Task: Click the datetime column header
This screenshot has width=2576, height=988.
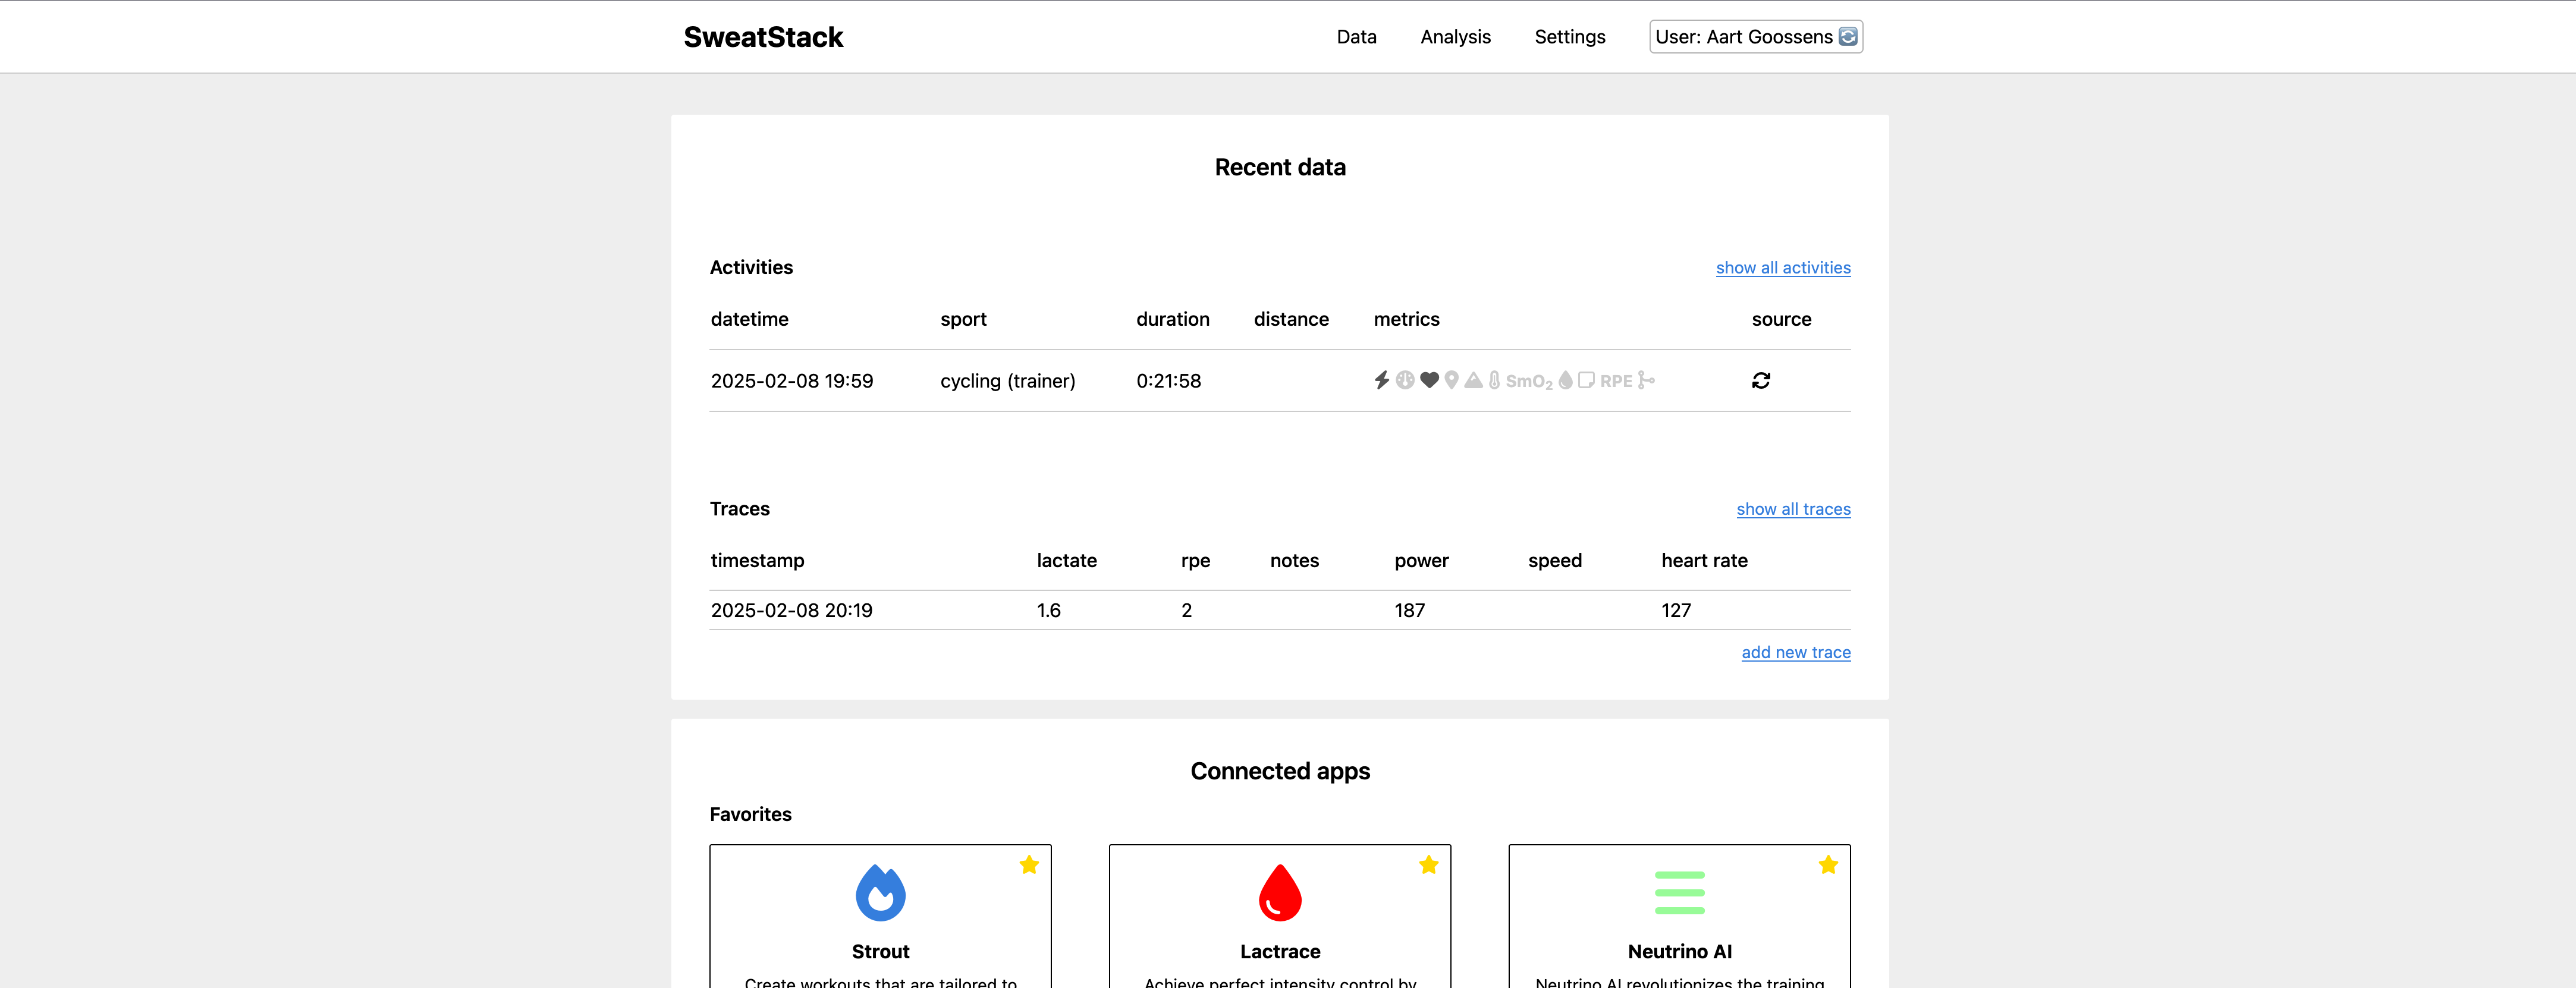Action: tap(749, 319)
